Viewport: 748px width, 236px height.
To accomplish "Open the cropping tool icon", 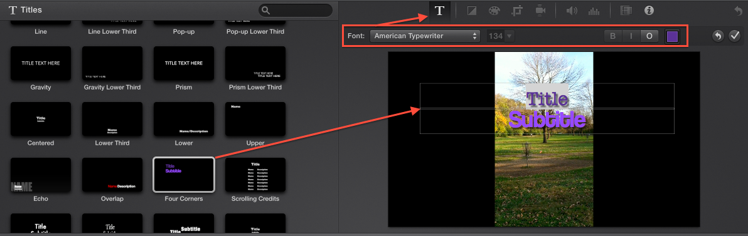I will 518,11.
